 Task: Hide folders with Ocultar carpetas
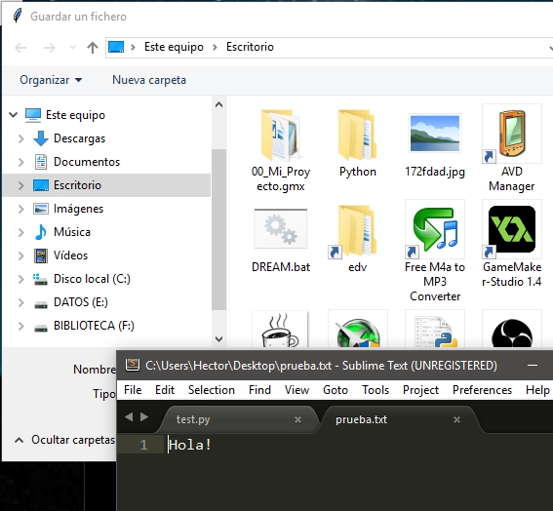click(65, 440)
